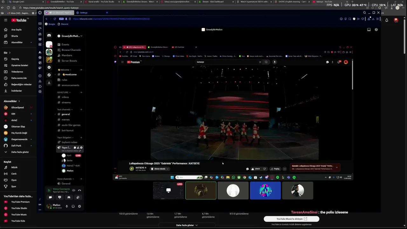Open Opera GX search tabs magnifier
This screenshot has height=229, width=407.
[364, 13]
